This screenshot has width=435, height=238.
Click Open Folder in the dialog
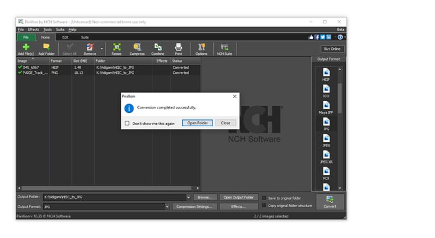click(x=197, y=123)
